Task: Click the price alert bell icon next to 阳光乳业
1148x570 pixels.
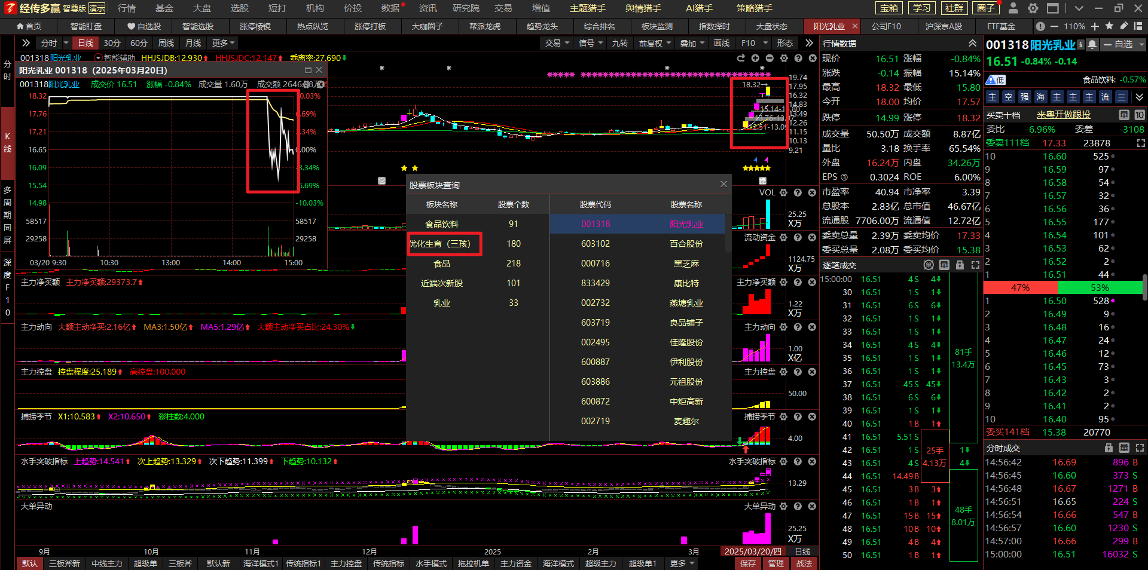Action: [1092, 45]
